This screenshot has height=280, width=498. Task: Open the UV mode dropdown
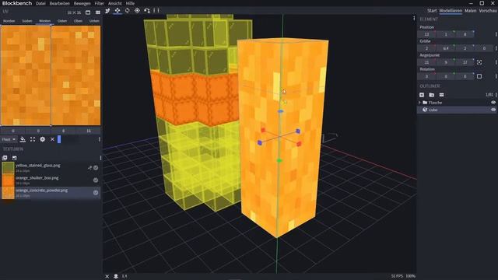point(9,139)
